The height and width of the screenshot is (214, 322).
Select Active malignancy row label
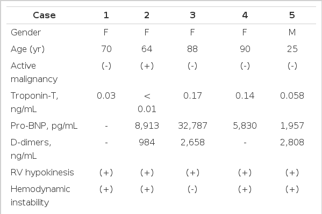[x=34, y=72]
